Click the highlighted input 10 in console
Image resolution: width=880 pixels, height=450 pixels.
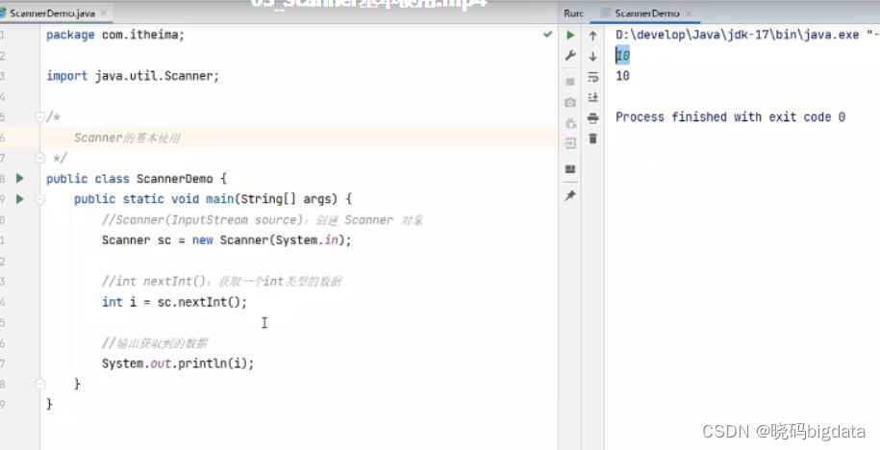tap(622, 55)
